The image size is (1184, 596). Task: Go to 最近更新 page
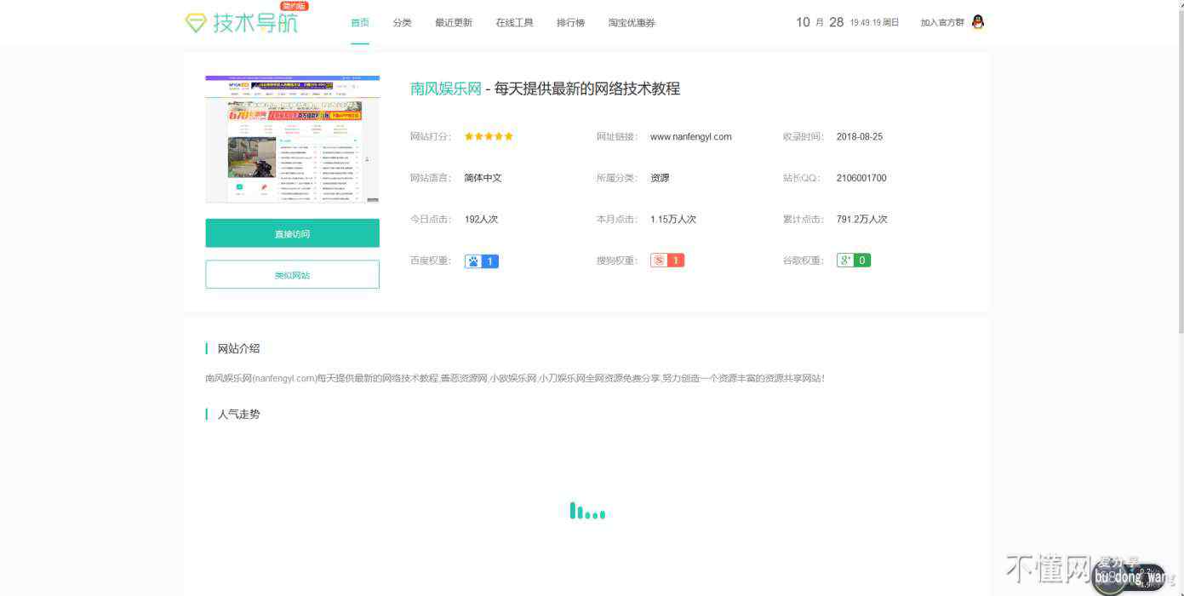pos(454,23)
